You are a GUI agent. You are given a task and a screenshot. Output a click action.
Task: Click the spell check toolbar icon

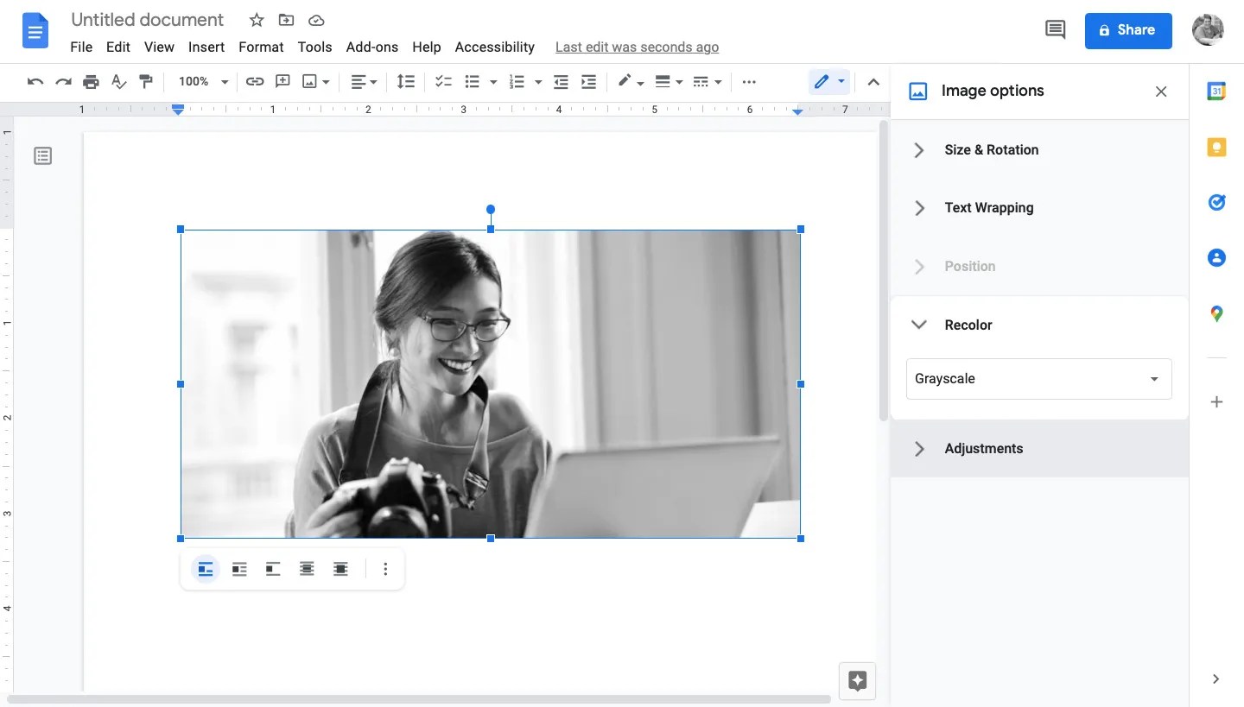[118, 81]
